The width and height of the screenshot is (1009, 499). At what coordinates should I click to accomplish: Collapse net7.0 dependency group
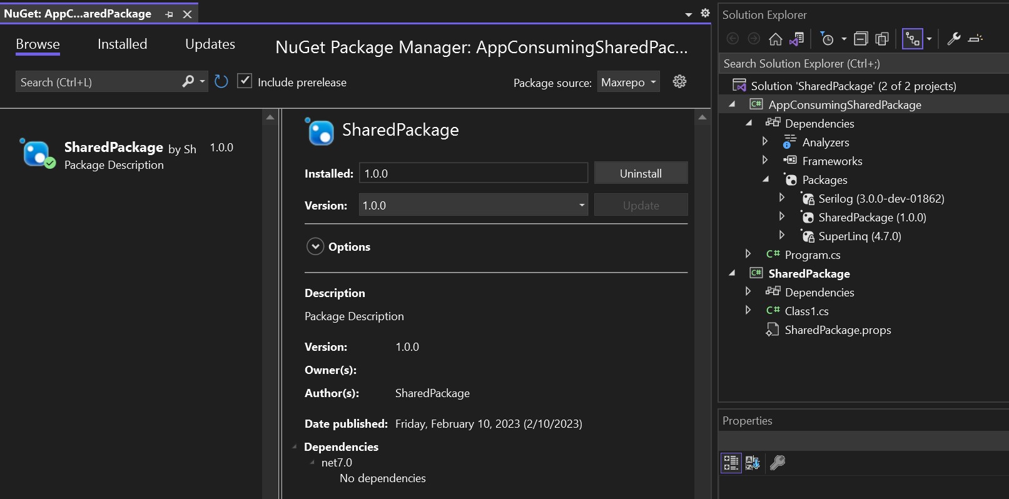[312, 463]
